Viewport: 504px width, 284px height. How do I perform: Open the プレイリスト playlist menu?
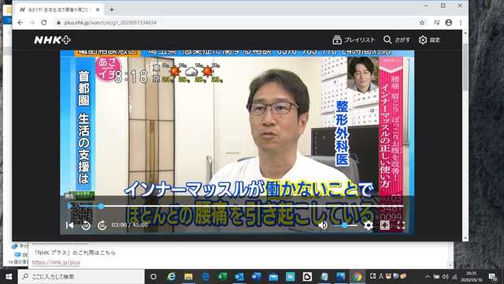[354, 39]
